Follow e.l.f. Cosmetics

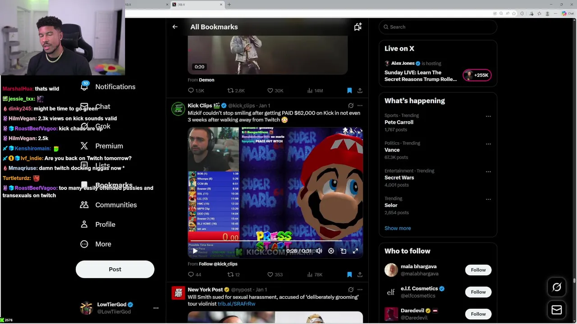click(478, 292)
